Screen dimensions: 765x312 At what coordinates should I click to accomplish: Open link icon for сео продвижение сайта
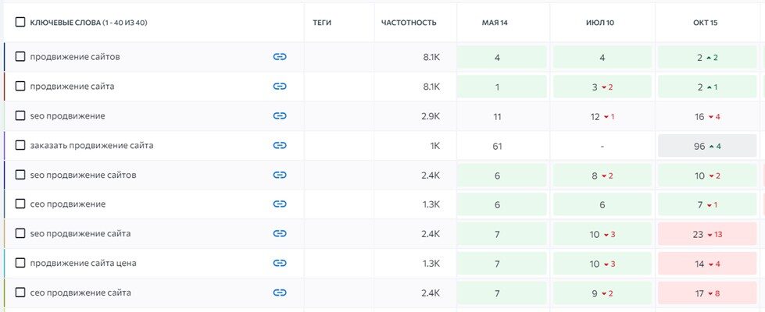[x=280, y=292]
